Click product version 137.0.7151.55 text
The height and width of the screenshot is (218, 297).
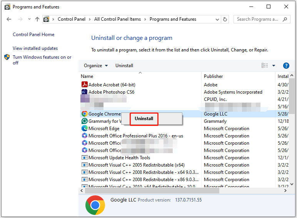click(x=188, y=200)
